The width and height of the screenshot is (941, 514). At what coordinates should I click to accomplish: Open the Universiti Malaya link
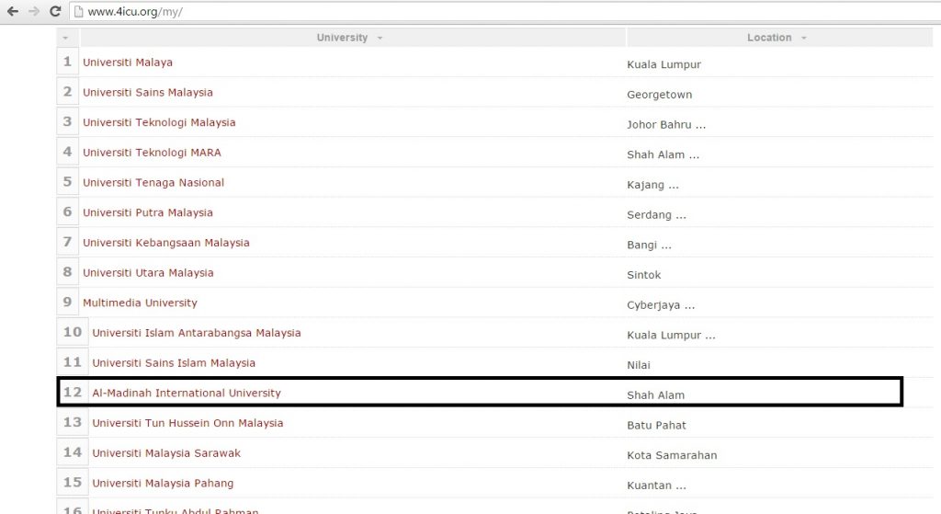pos(128,63)
